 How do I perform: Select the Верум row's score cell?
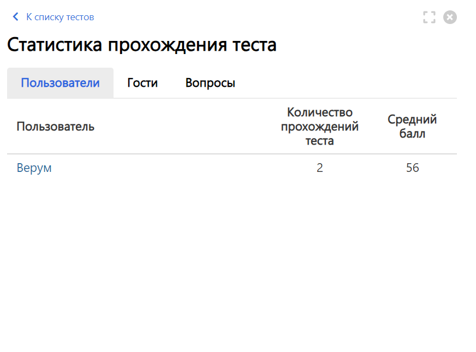click(412, 168)
